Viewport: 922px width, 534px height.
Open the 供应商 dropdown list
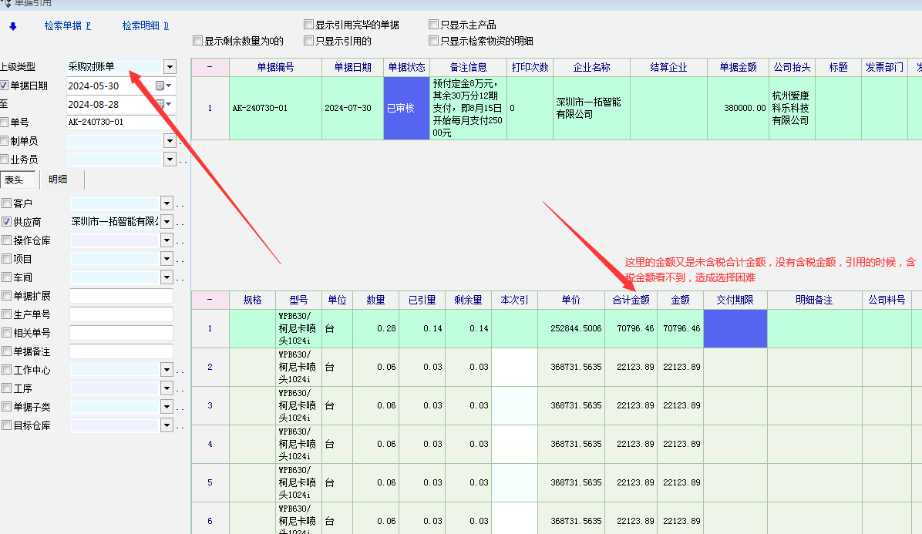167,222
